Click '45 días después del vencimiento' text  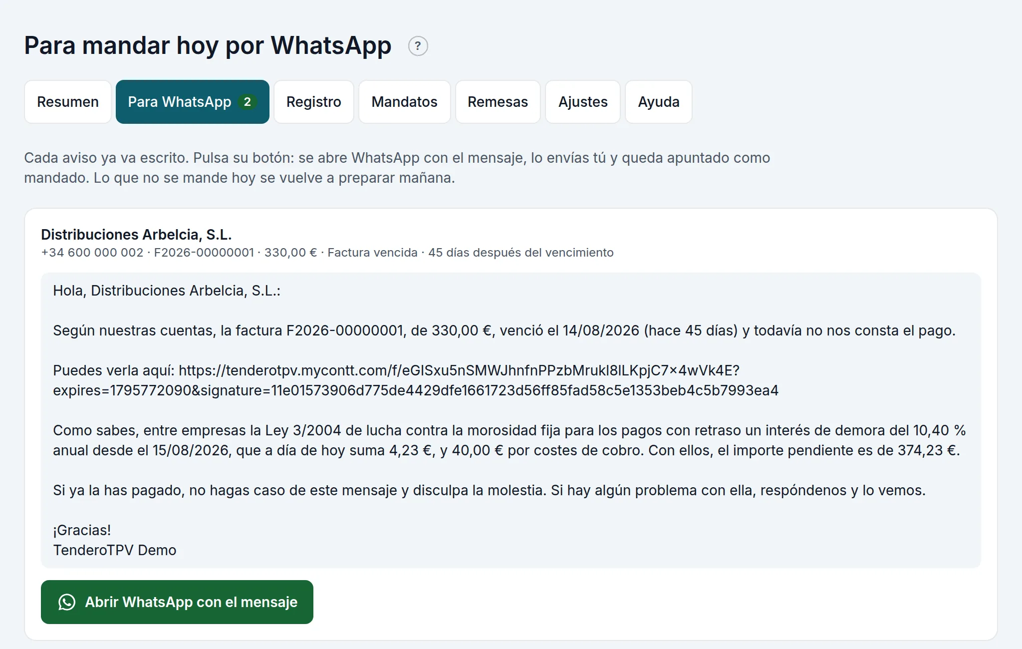[521, 253]
